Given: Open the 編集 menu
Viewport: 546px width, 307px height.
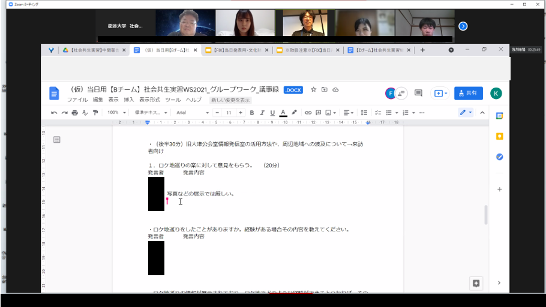Looking at the screenshot, I should [98, 100].
